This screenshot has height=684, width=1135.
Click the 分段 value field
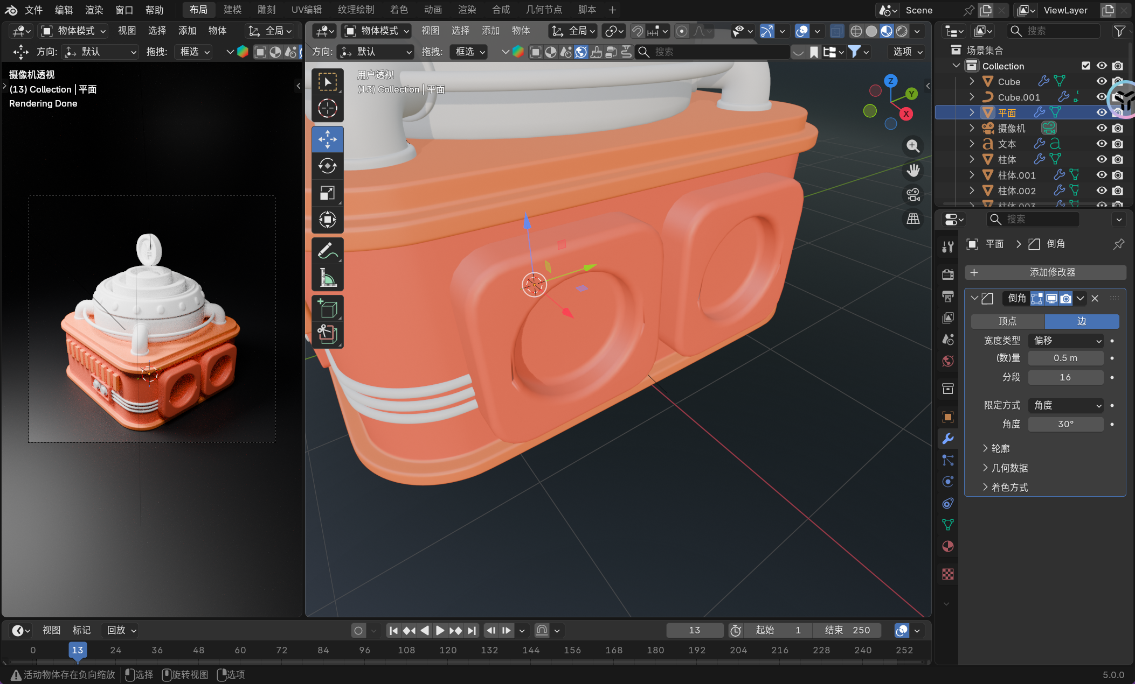[1065, 377]
